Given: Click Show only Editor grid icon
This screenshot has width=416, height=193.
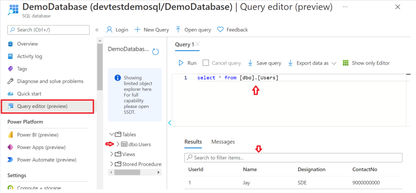Looking at the screenshot, I should (x=346, y=63).
